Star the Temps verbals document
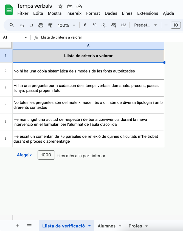The width and height of the screenshot is (183, 231). point(60,6)
